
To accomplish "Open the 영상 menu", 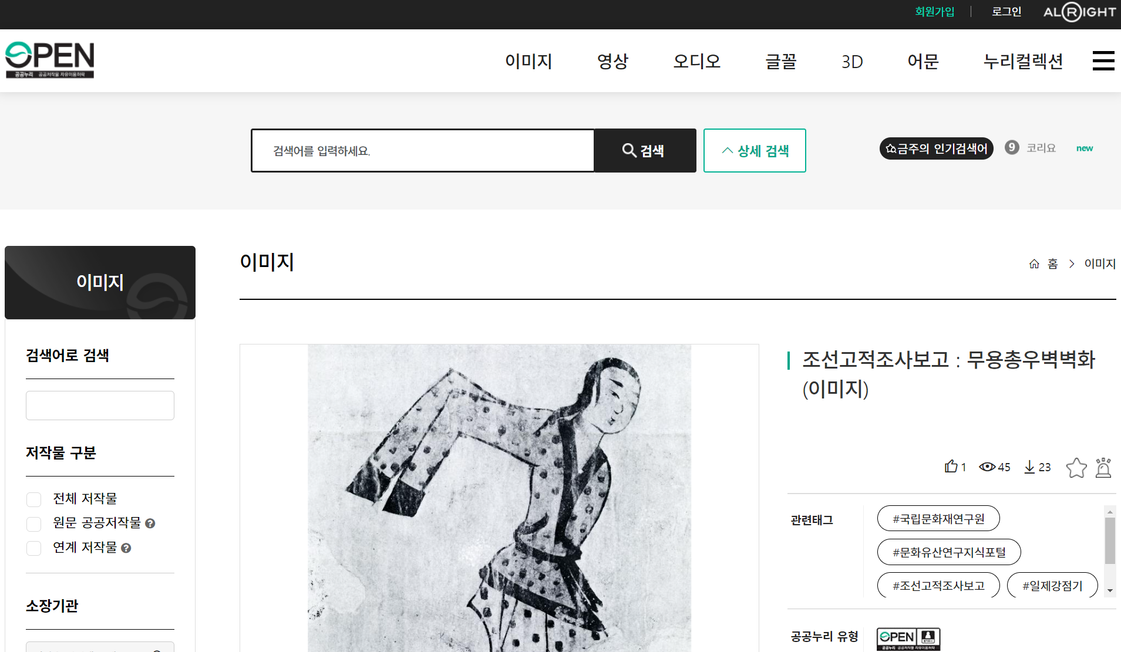I will (612, 61).
